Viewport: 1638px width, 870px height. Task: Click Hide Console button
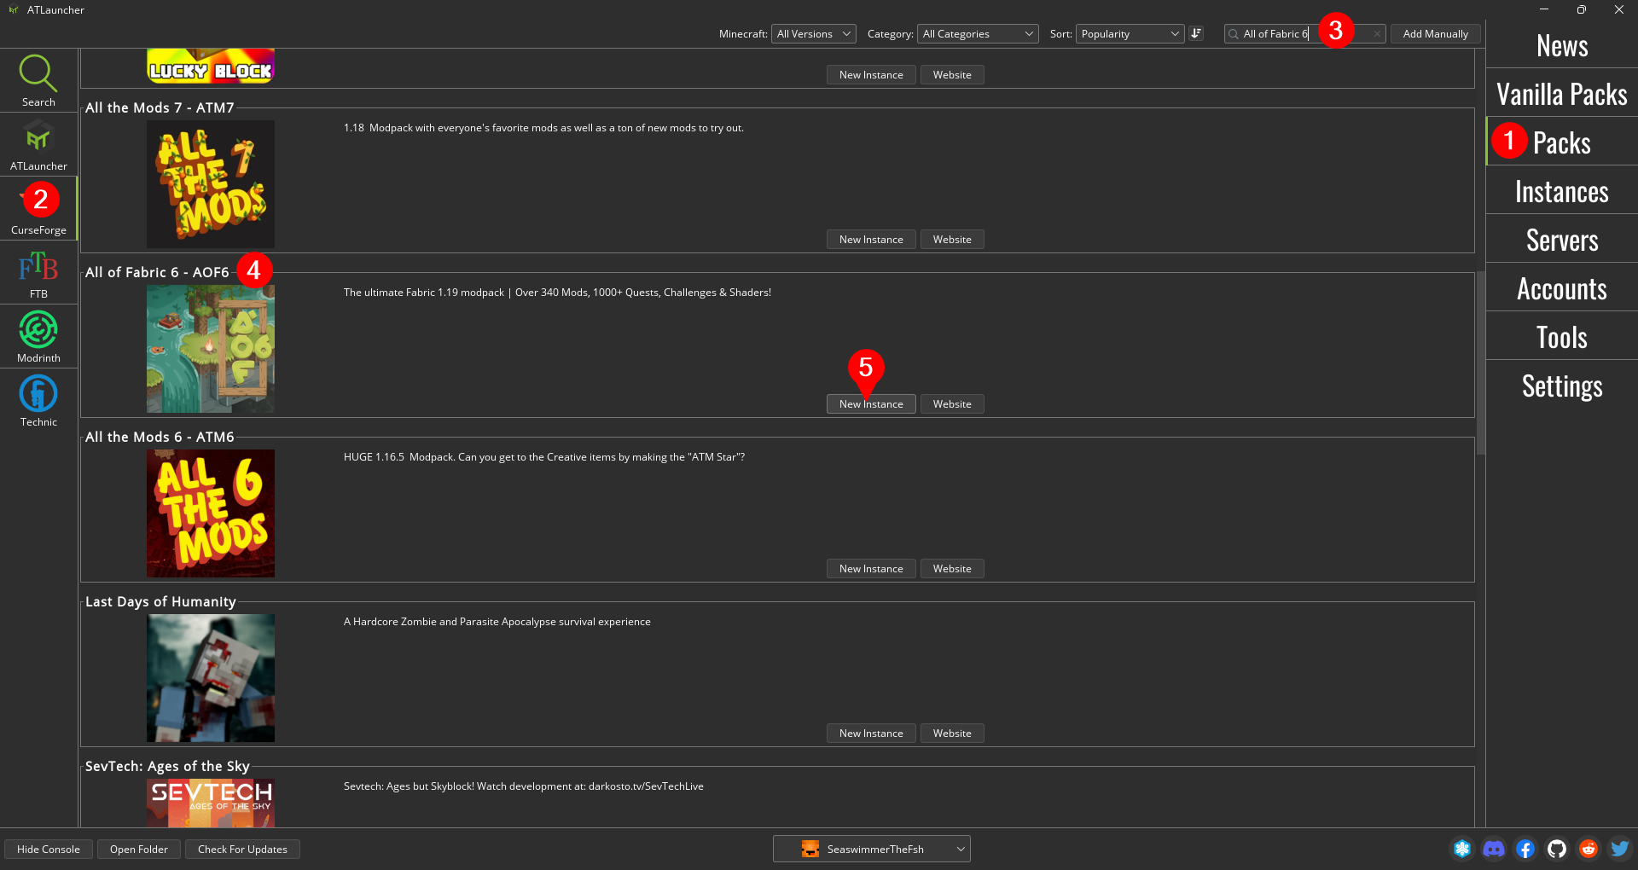click(49, 849)
